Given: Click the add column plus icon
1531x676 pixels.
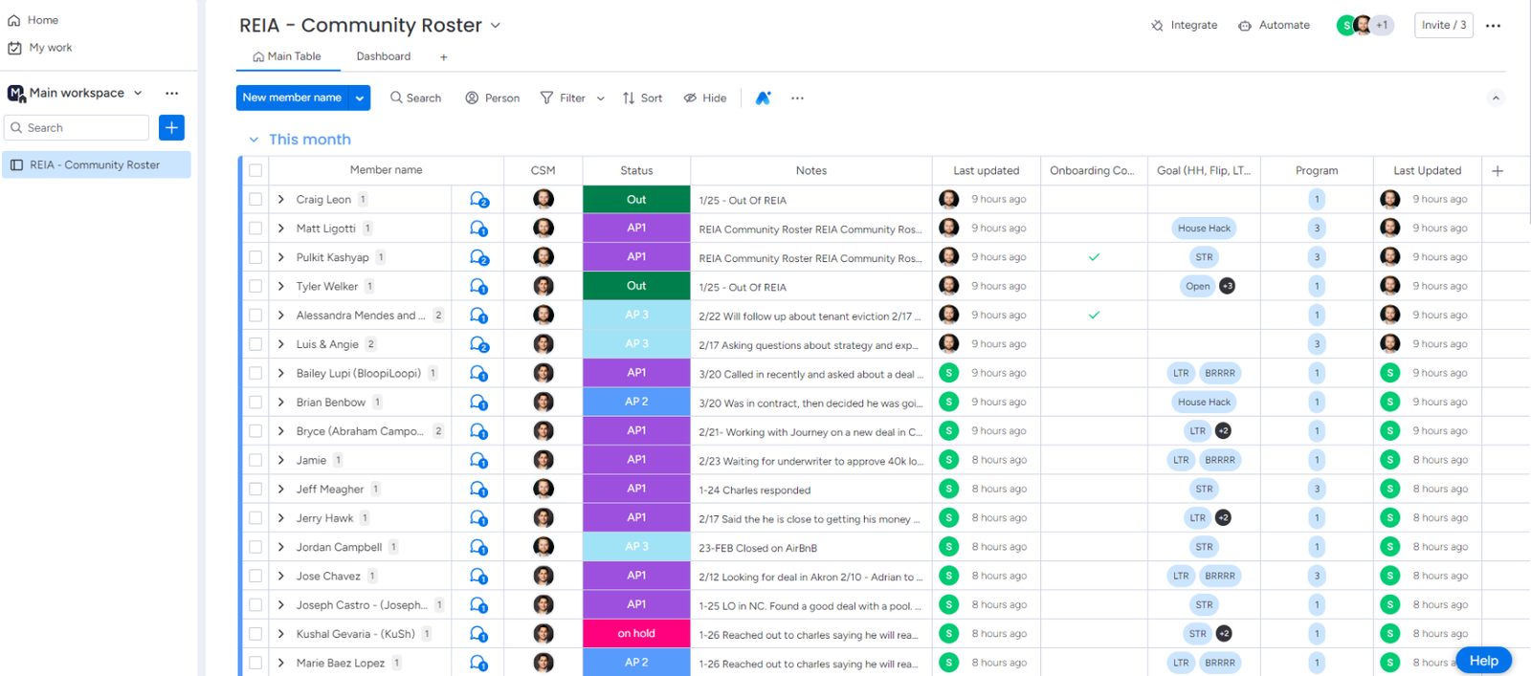Looking at the screenshot, I should click(1498, 171).
